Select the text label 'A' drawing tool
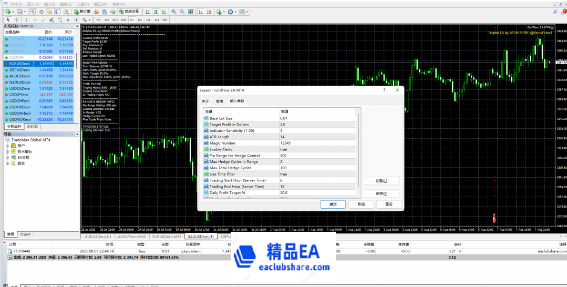Viewport: 567px width, 287px height. click(68, 20)
